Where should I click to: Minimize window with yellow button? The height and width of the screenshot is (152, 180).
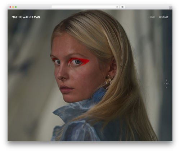point(13,7)
